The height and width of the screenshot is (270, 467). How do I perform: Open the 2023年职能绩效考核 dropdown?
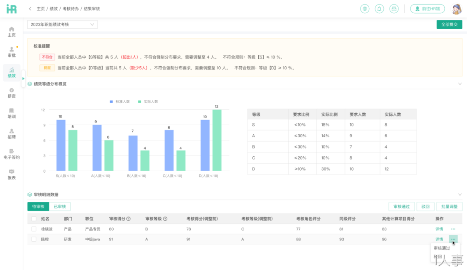62,24
